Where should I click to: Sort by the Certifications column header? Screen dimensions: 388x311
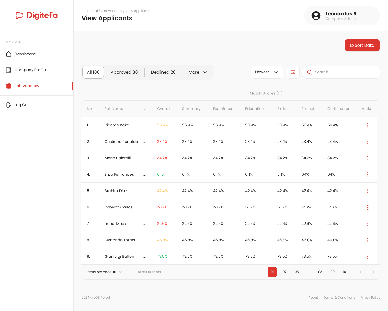click(340, 109)
